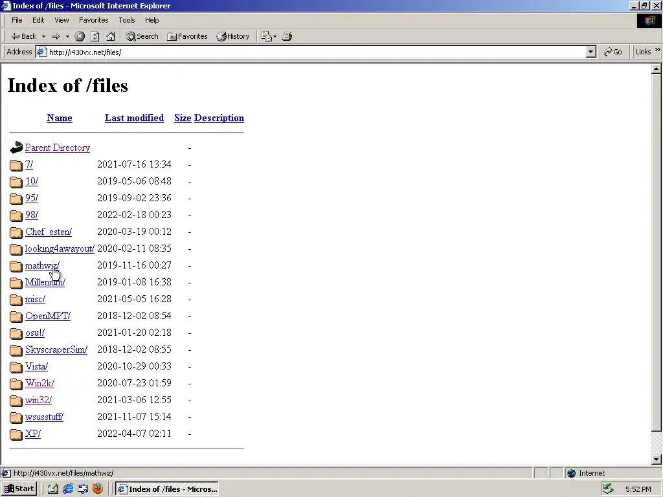Click the folder icon beside misc/
The height and width of the screenshot is (497, 663).
tap(16, 300)
